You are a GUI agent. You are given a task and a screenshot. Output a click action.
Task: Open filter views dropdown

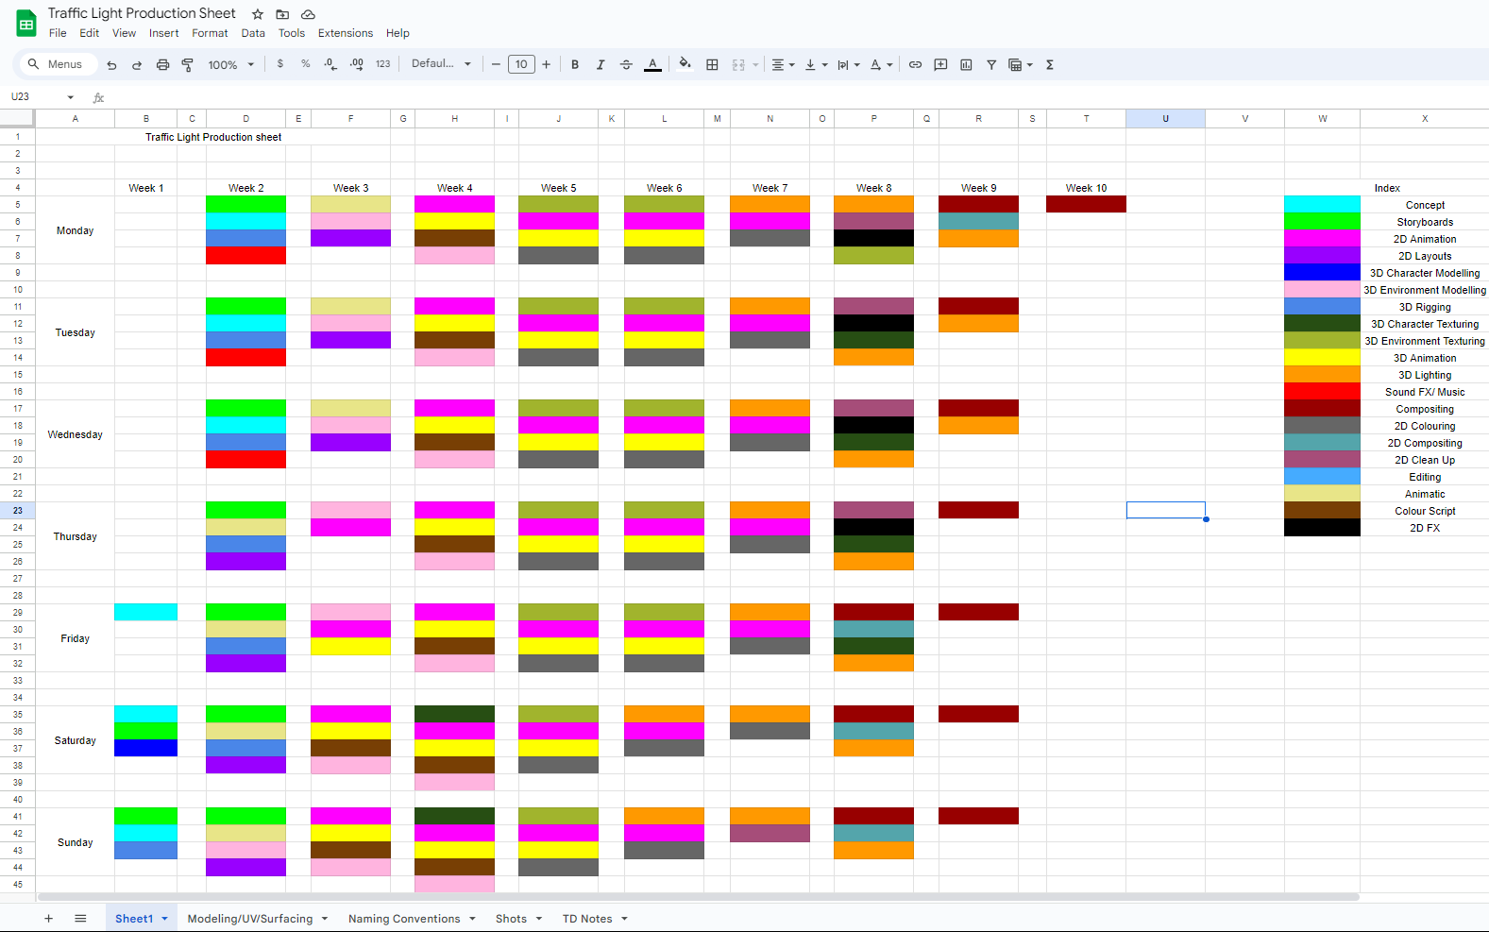(x=1021, y=64)
